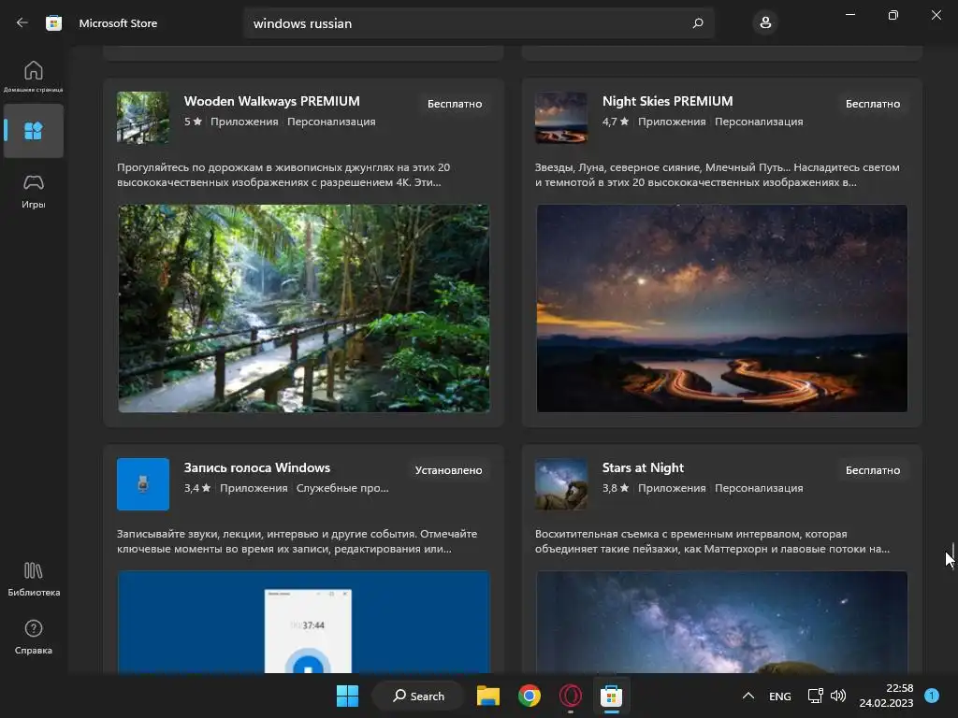Open Справка (Help) in sidebar
958x718 pixels.
[33, 637]
